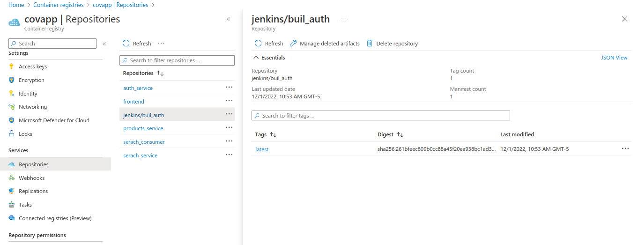638x245 pixels.
Task: Go to covapp | Repositories breadcrumb
Action: pos(120,5)
